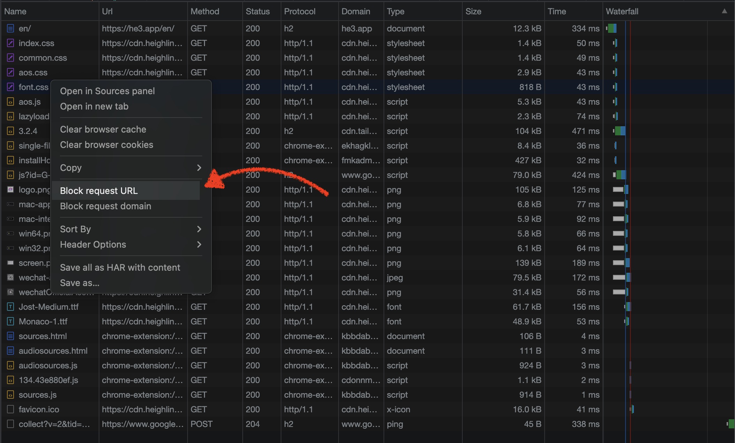This screenshot has height=443, width=735.
Task: Click the document icon beside sources.html
Action: point(10,336)
